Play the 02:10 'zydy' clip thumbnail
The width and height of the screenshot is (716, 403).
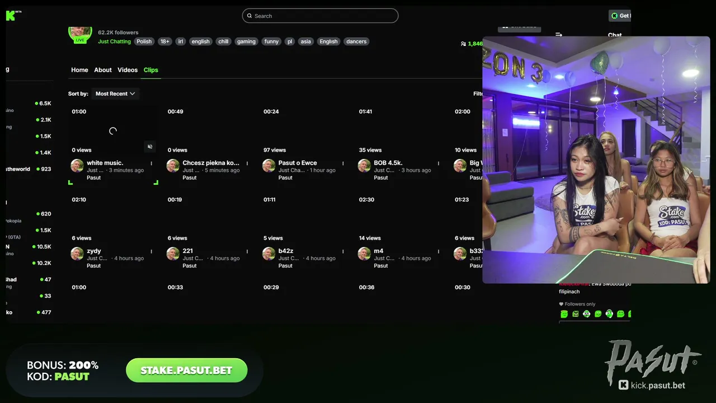113,219
